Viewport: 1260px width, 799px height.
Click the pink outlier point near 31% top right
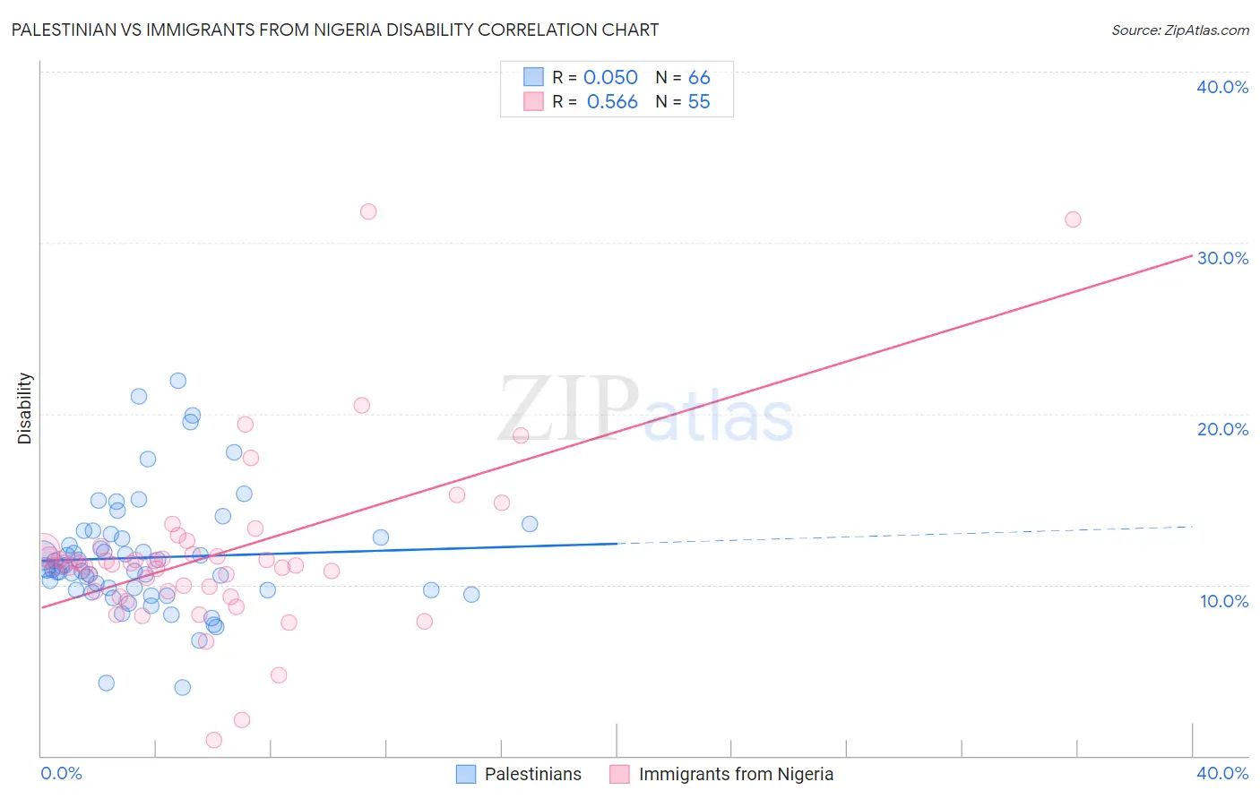coord(1073,219)
